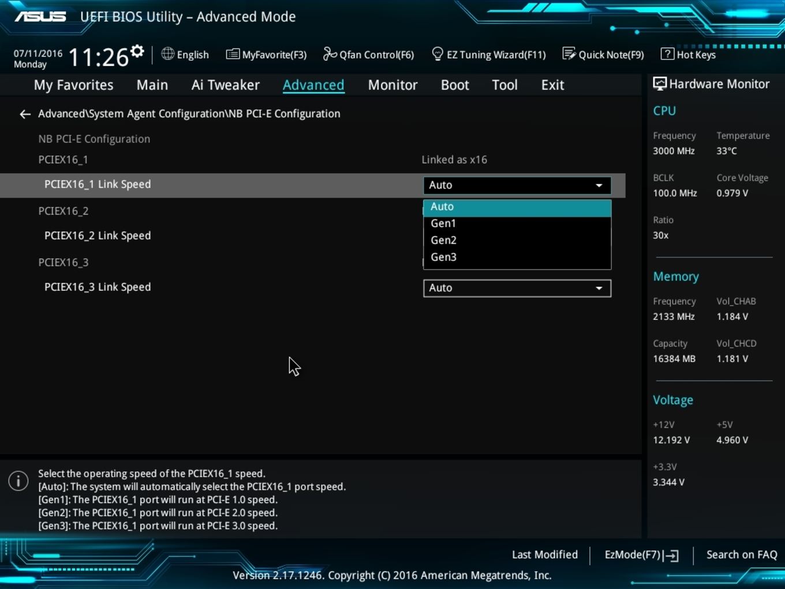Image resolution: width=785 pixels, height=589 pixels.
Task: Click the Qfan Control(F6) label
Action: coord(376,55)
